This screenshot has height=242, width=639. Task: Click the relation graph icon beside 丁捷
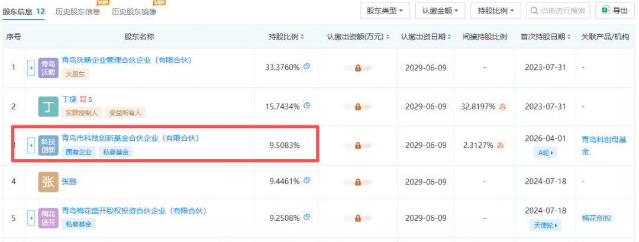83,99
